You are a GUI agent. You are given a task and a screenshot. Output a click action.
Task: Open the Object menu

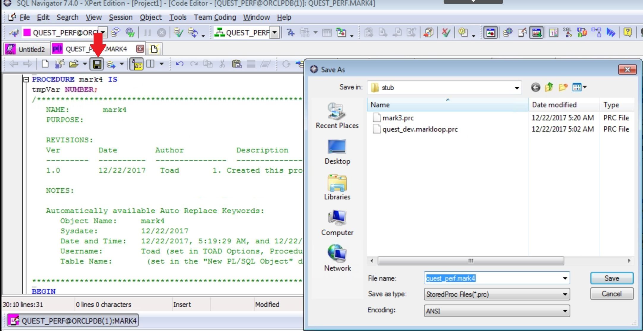coord(151,17)
